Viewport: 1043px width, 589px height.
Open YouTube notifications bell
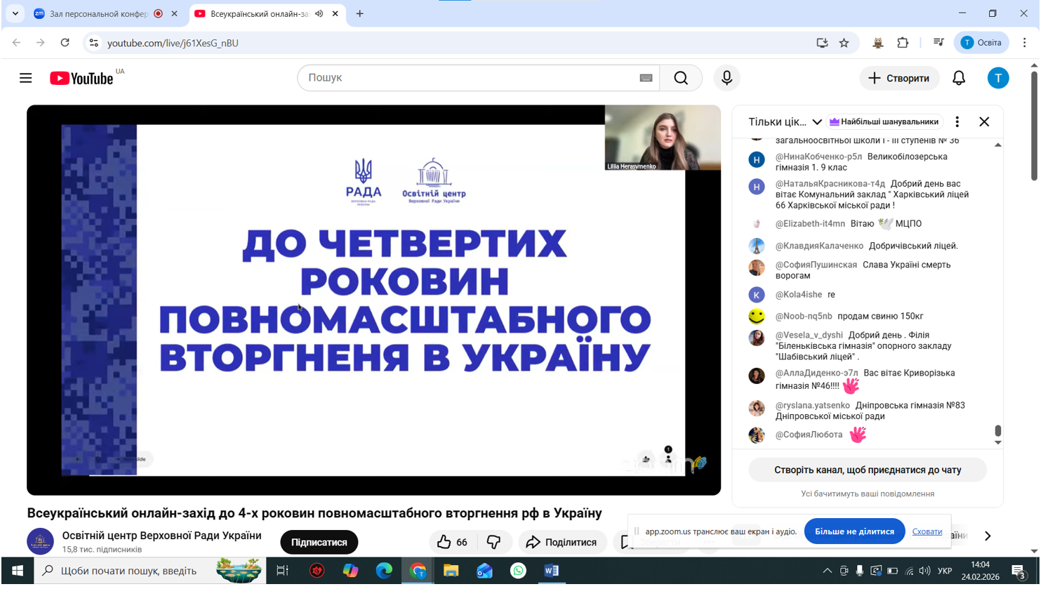click(958, 78)
